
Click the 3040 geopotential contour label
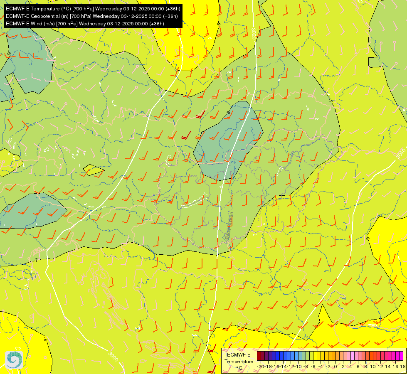[401, 154]
